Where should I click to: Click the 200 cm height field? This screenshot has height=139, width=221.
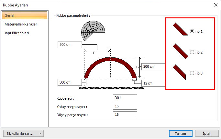pos(153,66)
